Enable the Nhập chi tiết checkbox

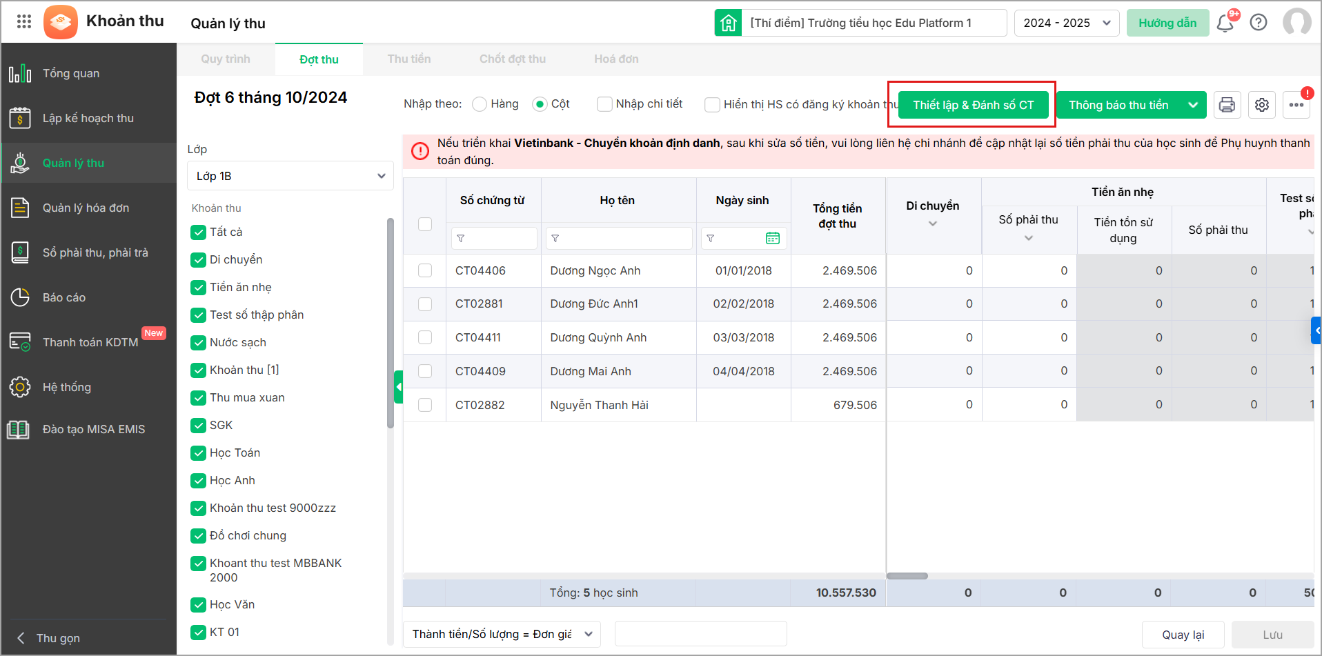pyautogui.click(x=604, y=104)
